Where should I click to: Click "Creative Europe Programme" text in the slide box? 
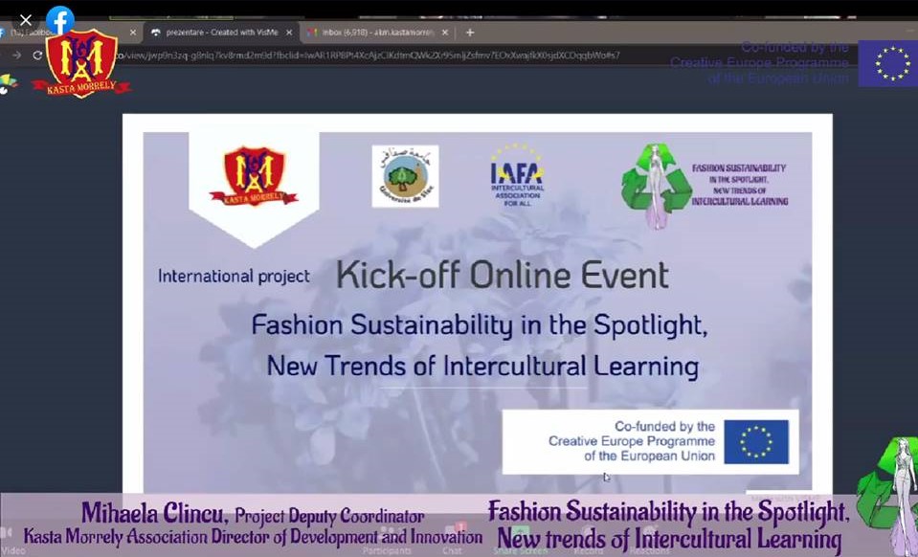click(632, 441)
